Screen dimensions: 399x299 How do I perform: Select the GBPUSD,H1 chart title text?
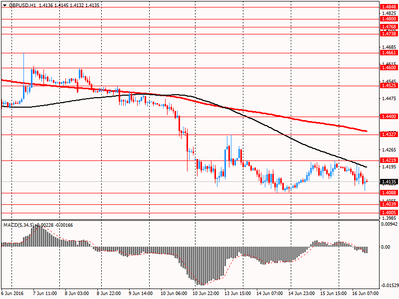tap(22, 5)
